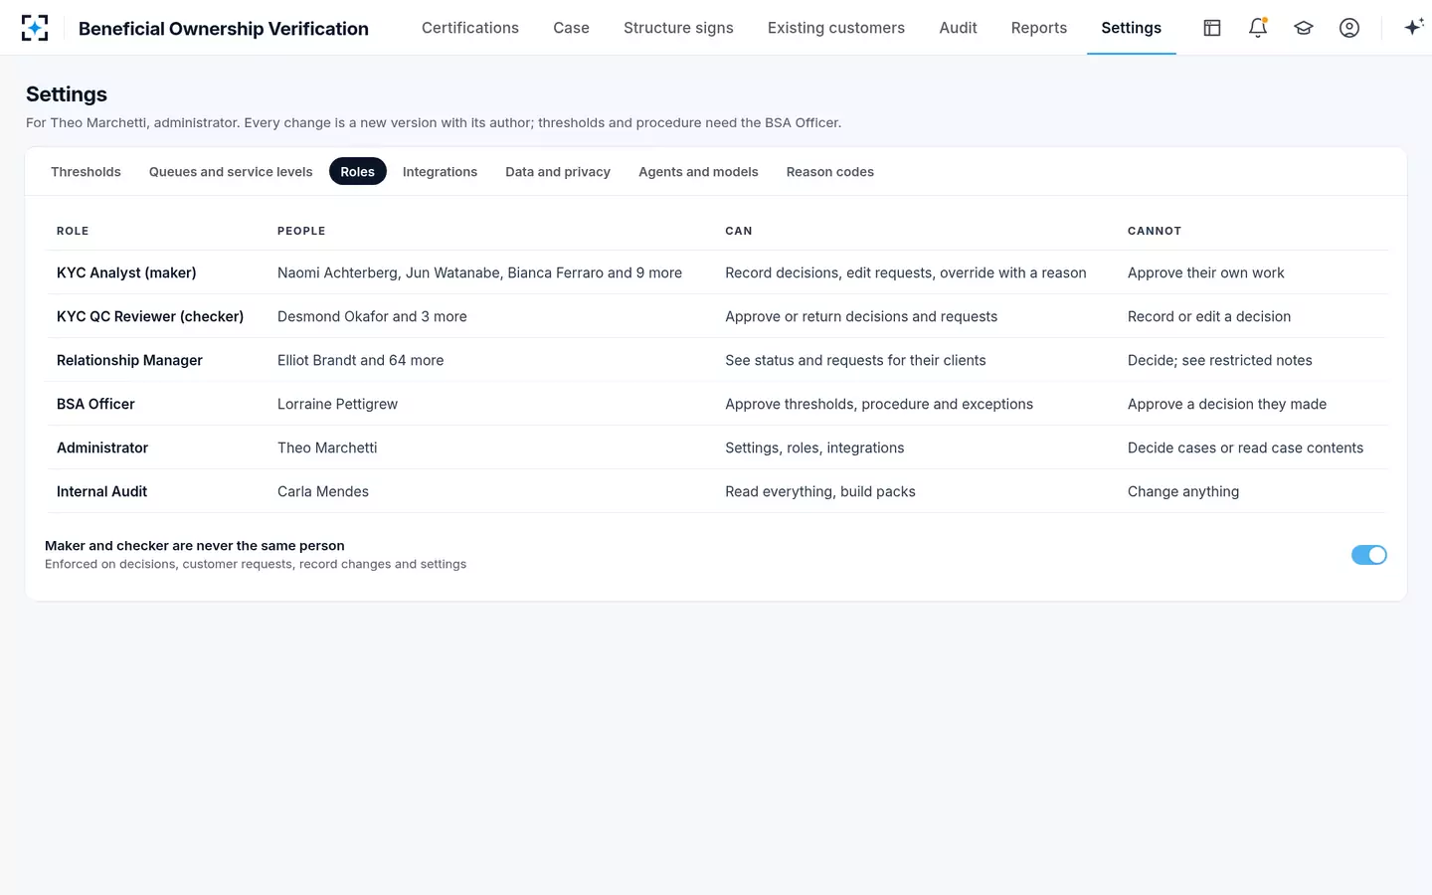Viewport: 1432px width, 895px height.
Task: Open the layout panel icon
Action: coord(1212,28)
